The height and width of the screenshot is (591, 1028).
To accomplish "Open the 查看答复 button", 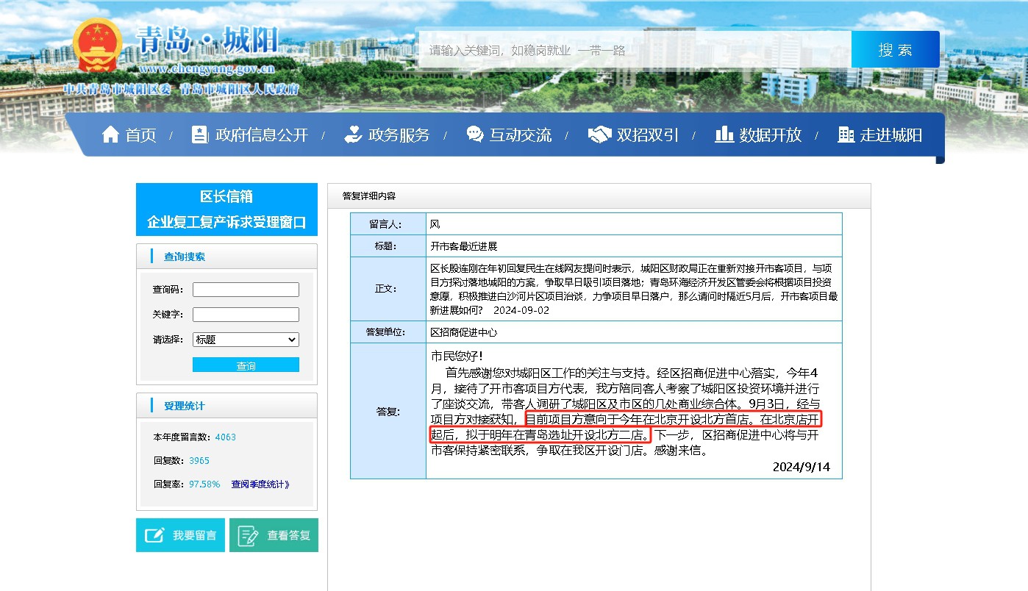I will (274, 535).
